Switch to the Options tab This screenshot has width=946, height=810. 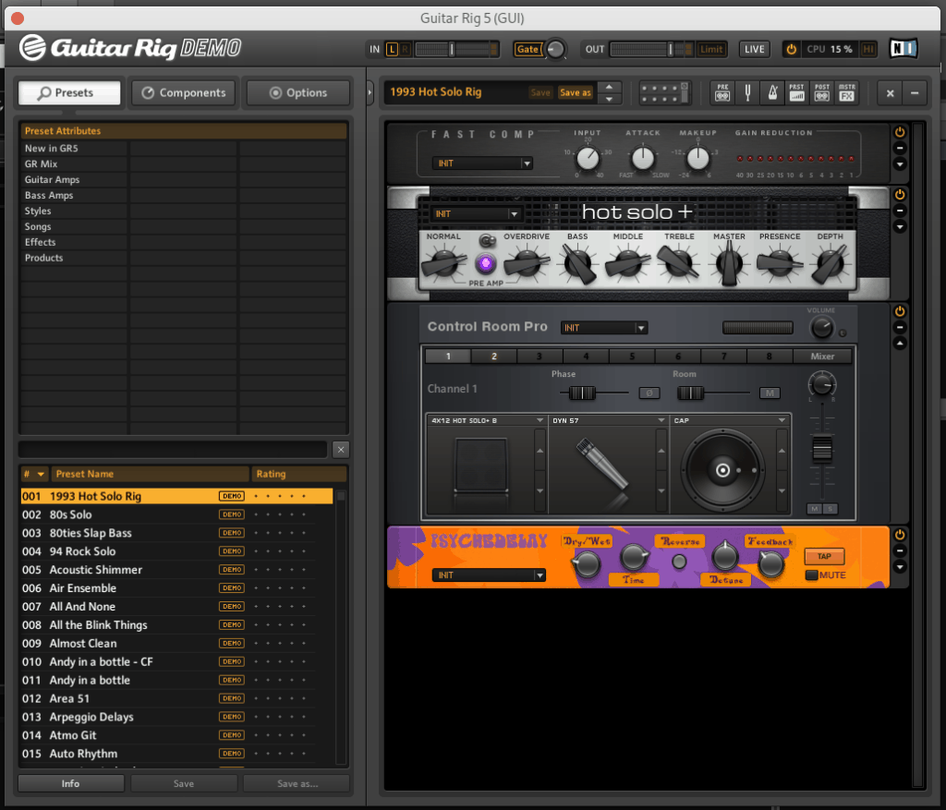coord(298,93)
